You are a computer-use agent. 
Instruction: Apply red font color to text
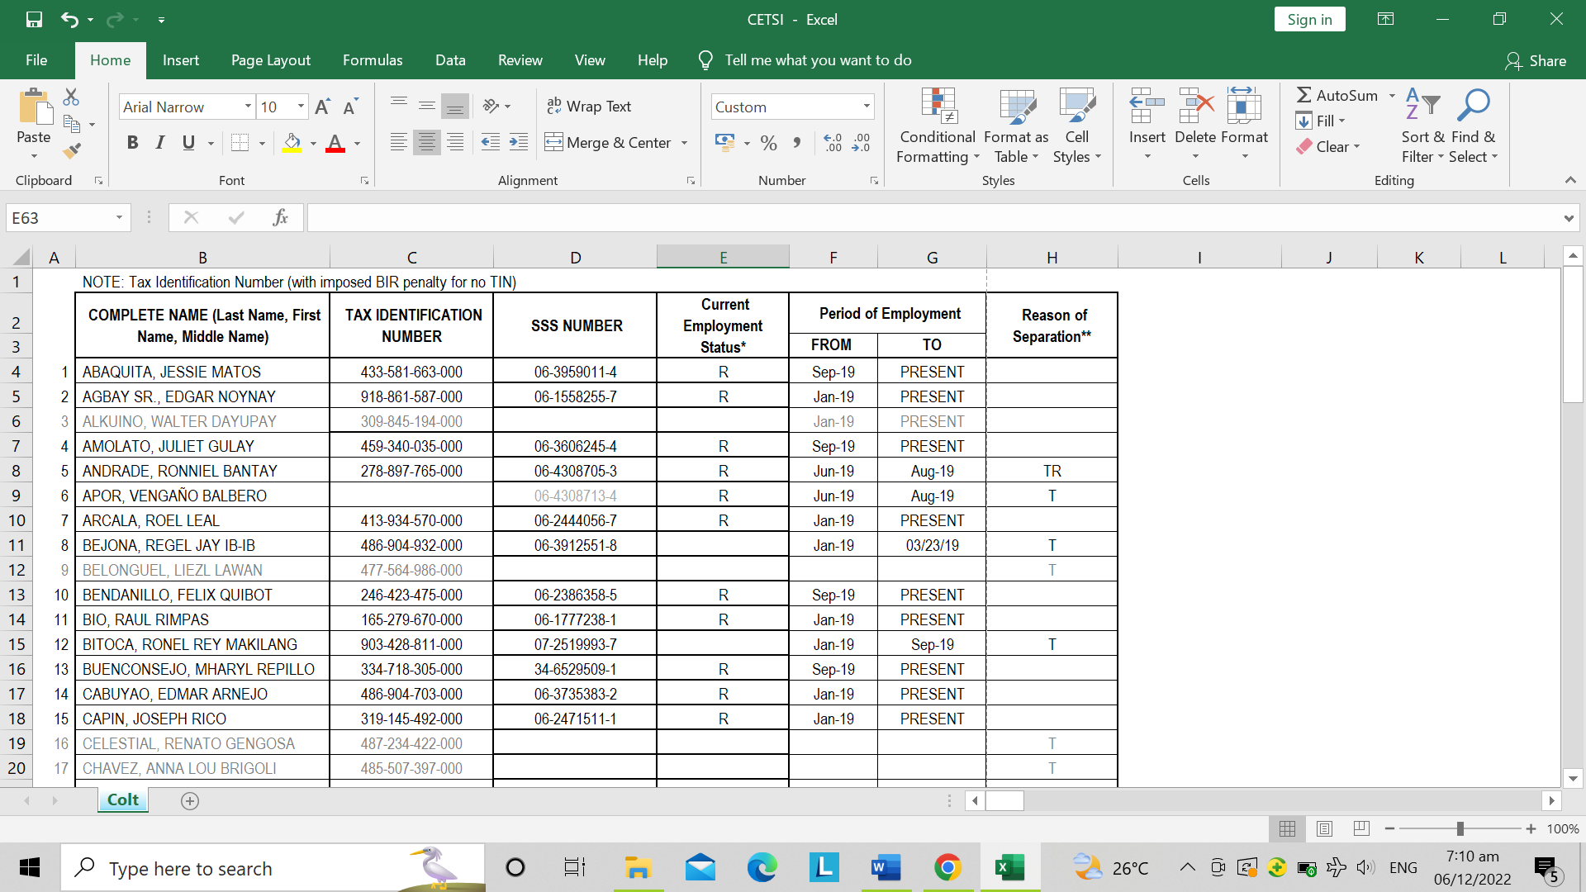pos(335,143)
